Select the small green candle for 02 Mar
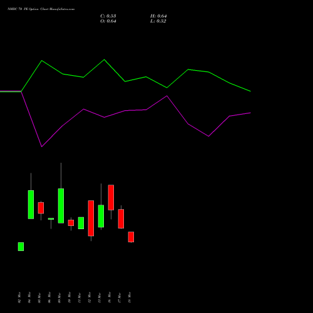The width and height of the screenshot is (313, 313). (21, 247)
